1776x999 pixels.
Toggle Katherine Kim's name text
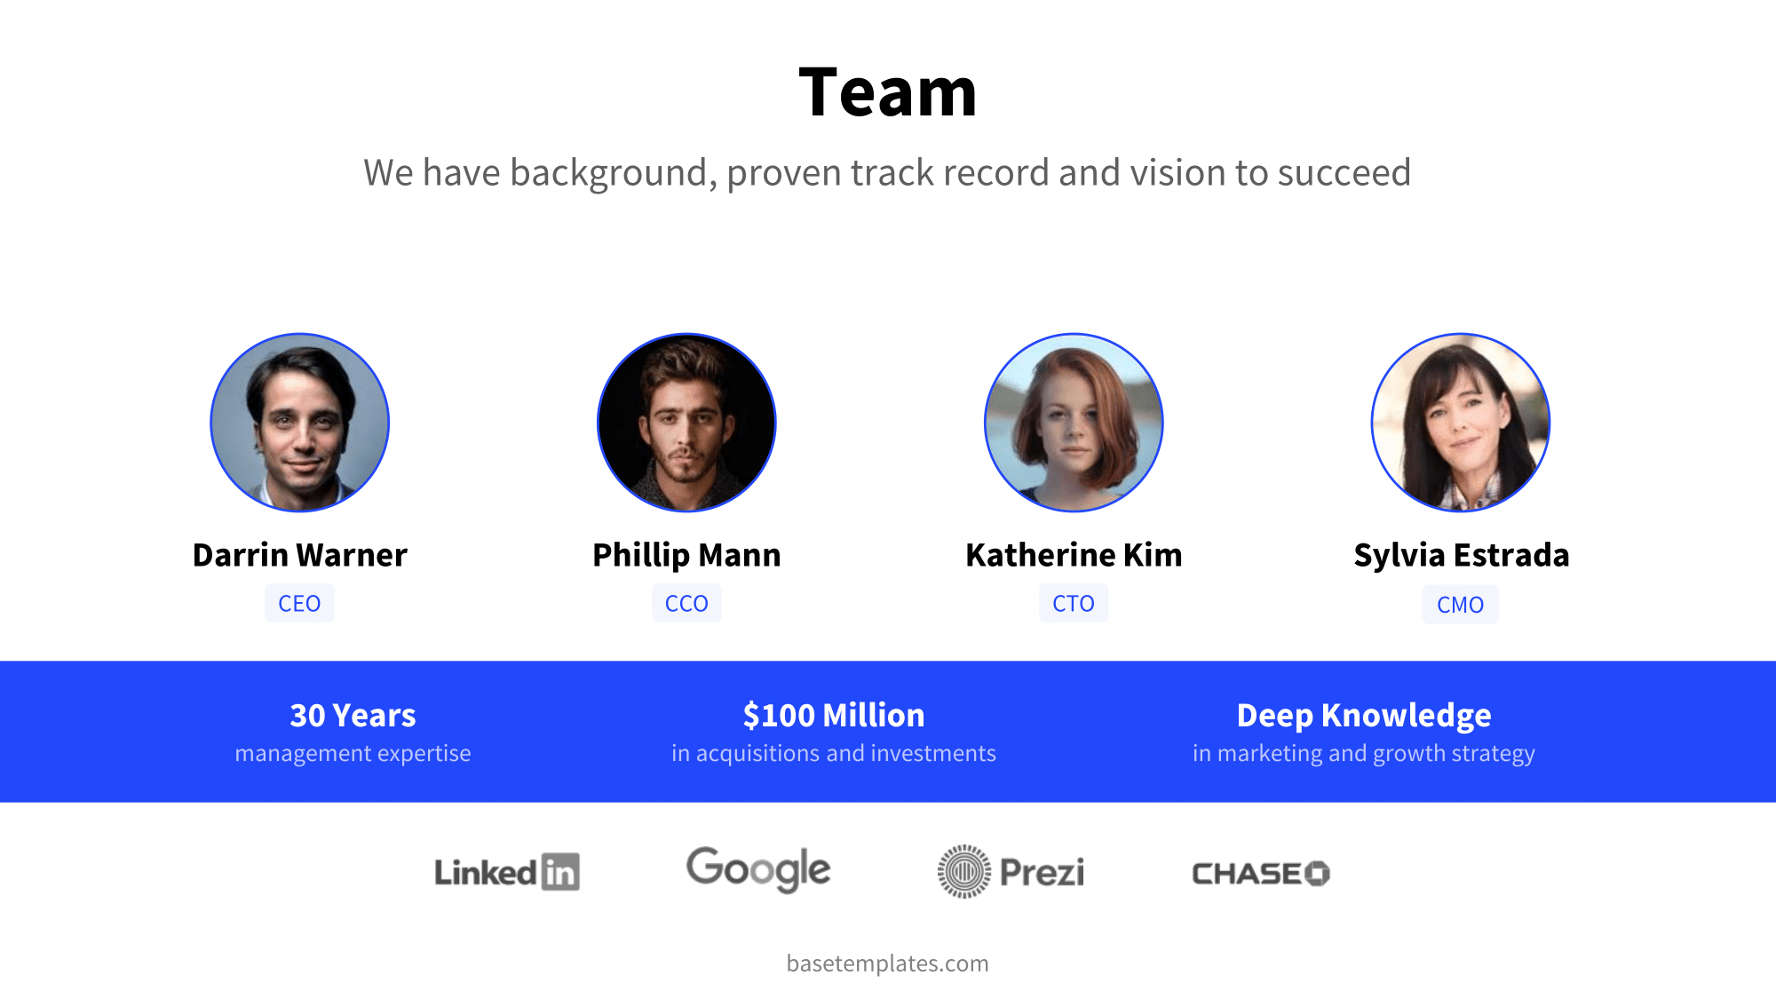point(1074,554)
